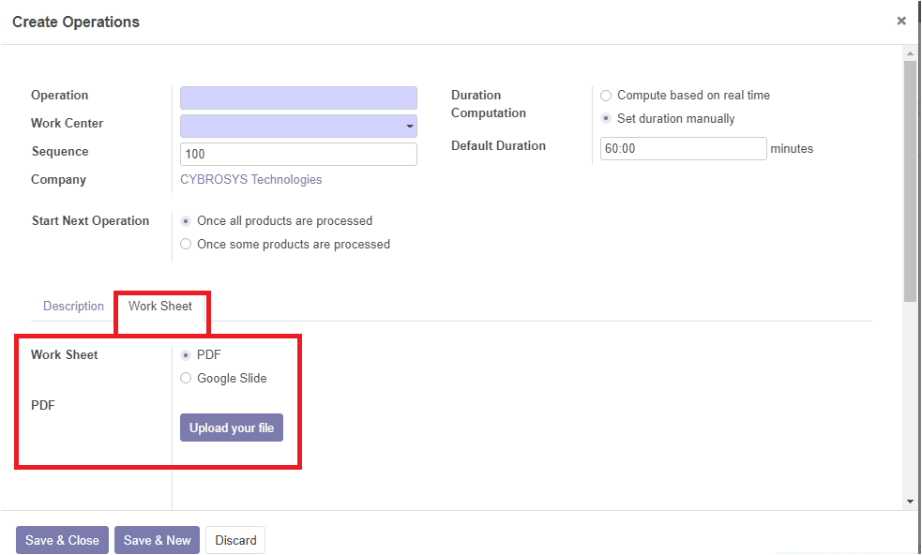Open the Work Center dropdown
922x555 pixels.
coord(298,127)
